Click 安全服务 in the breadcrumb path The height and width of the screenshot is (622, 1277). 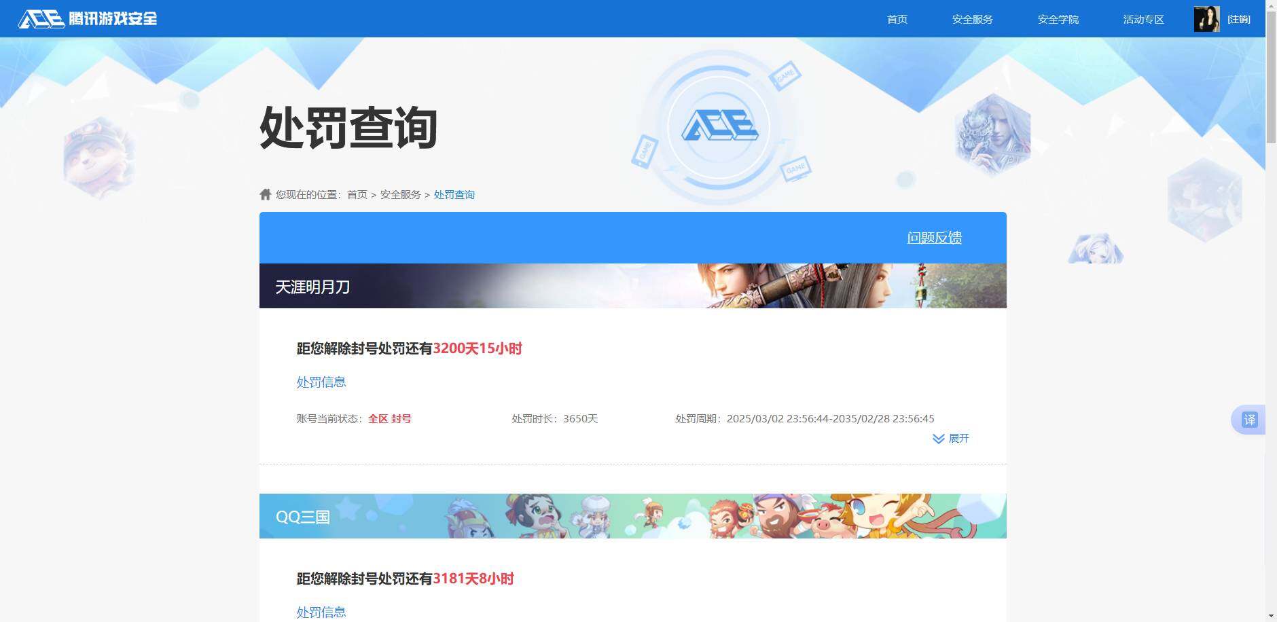401,195
